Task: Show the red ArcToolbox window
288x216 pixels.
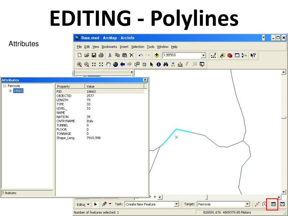Action: pyautogui.click(x=230, y=55)
